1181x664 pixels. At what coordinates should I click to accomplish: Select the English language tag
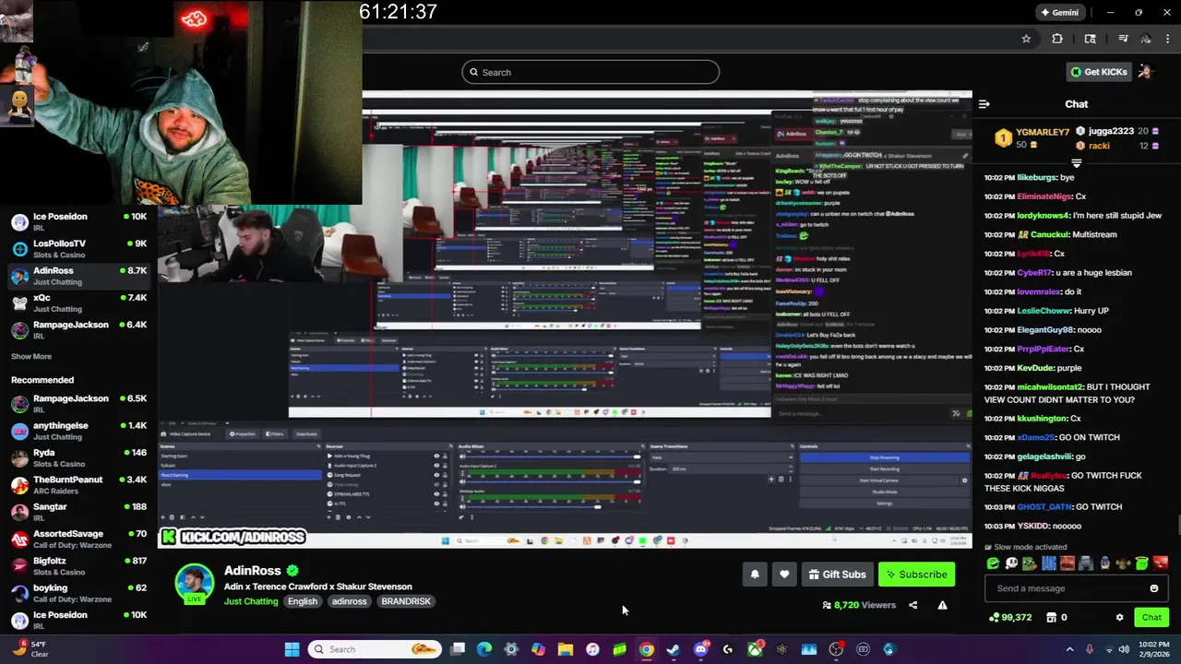[302, 601]
